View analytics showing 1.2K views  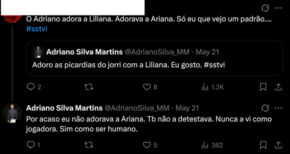[x=212, y=87]
